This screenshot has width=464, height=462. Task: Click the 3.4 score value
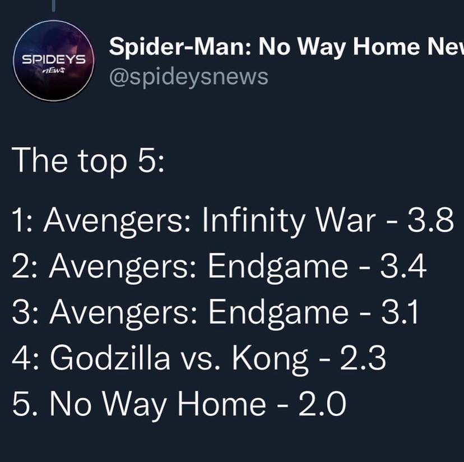coord(403,265)
